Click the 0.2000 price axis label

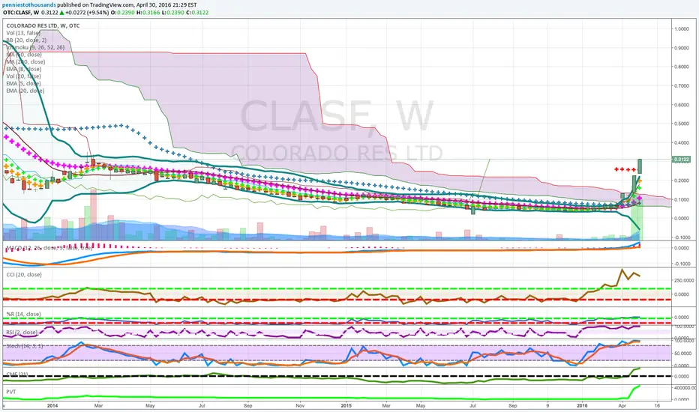(x=682, y=181)
